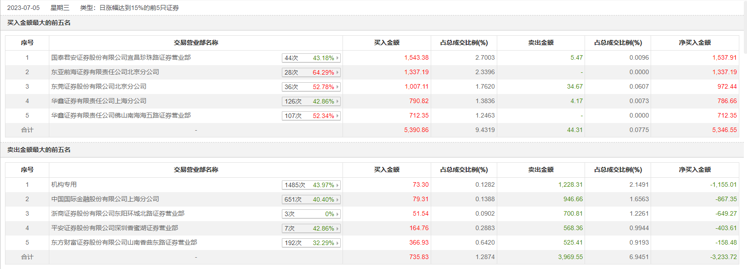Open 东方财富证券山南香曲东路证券营业部 link
Viewport: 747px width, 269px height.
pyautogui.click(x=124, y=242)
